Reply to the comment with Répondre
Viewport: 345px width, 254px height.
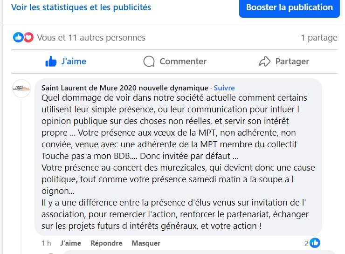click(106, 243)
